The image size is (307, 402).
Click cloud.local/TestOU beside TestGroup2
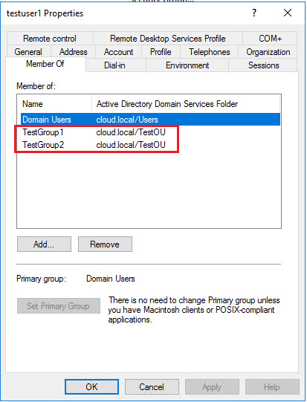131,145
